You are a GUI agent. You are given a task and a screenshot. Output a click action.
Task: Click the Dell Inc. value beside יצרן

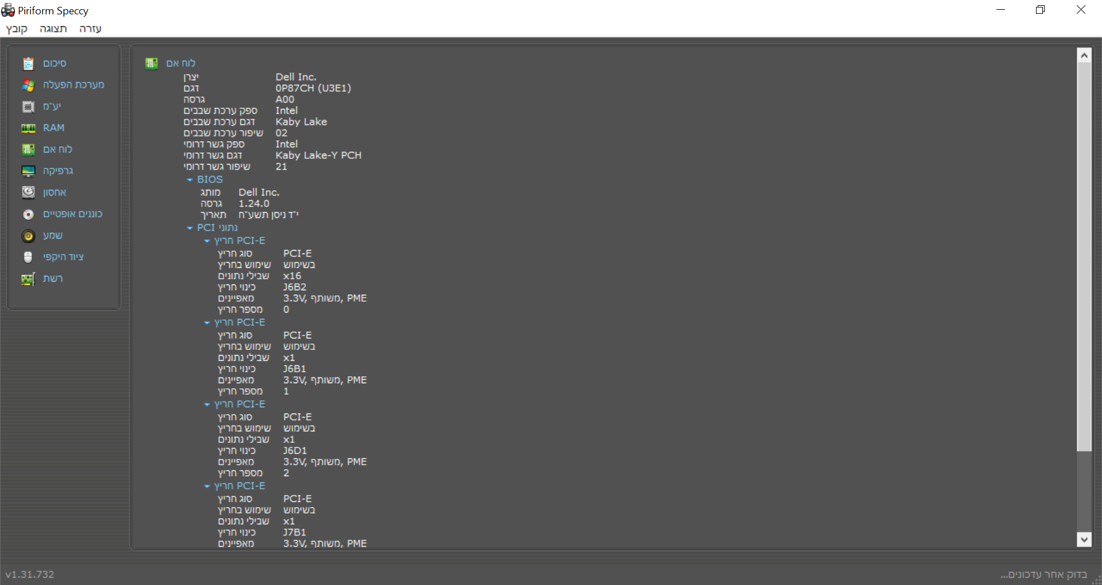[296, 77]
